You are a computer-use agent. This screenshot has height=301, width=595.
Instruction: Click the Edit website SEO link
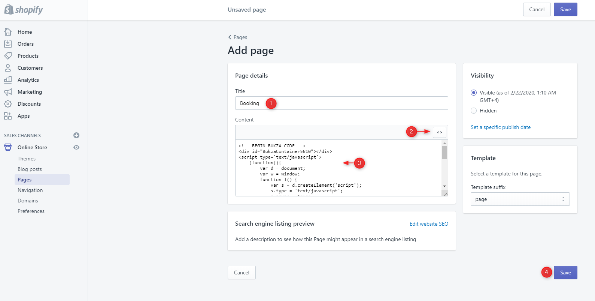[x=429, y=224]
